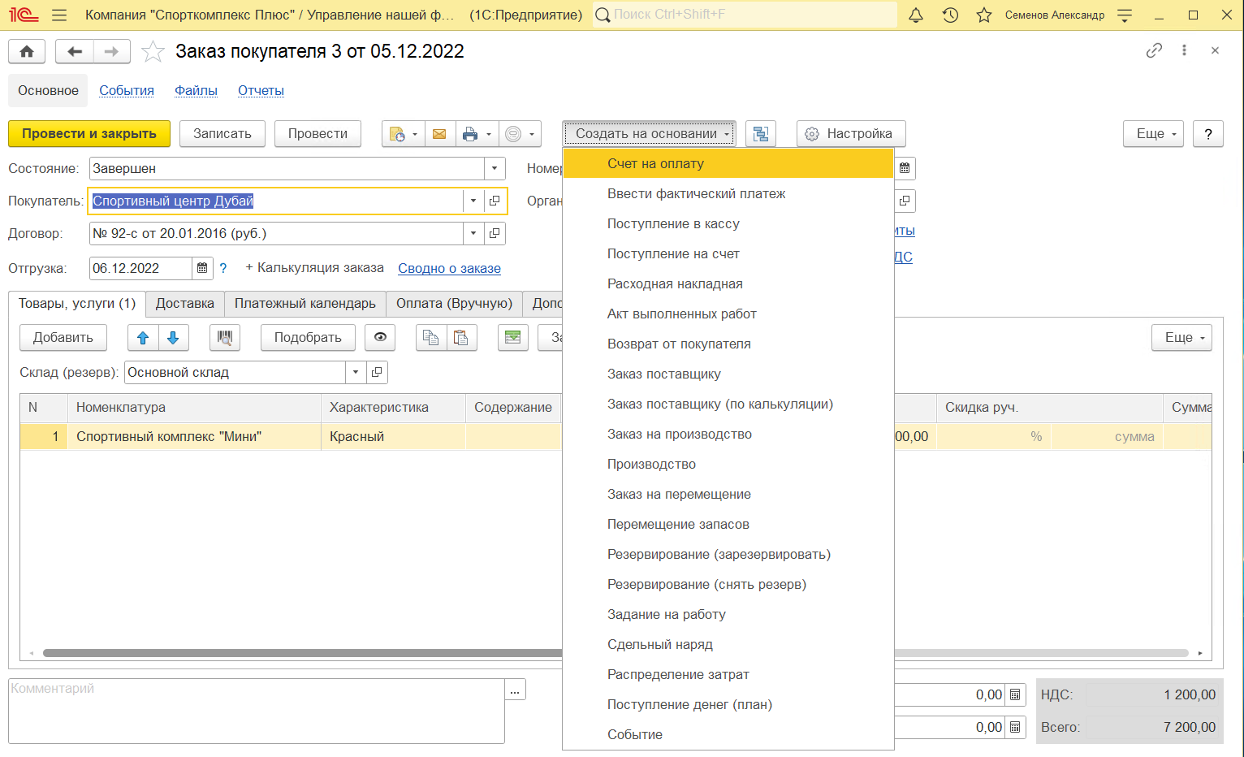
Task: Open the notifications bell
Action: [x=916, y=15]
